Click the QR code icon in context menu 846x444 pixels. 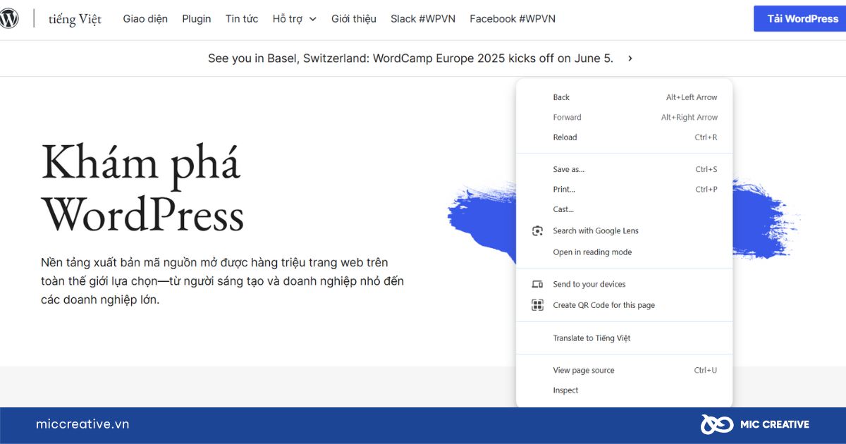click(x=537, y=305)
